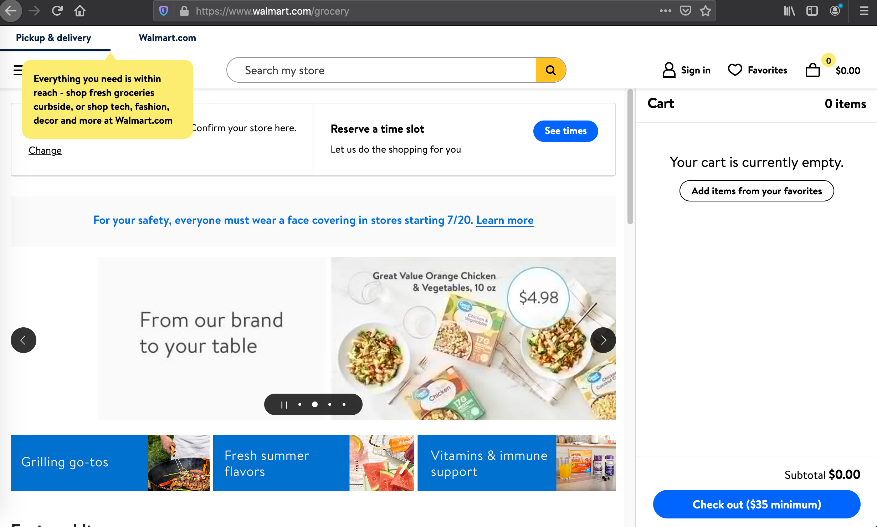Open Walmart's hamburger navigation menu icon

click(x=17, y=70)
